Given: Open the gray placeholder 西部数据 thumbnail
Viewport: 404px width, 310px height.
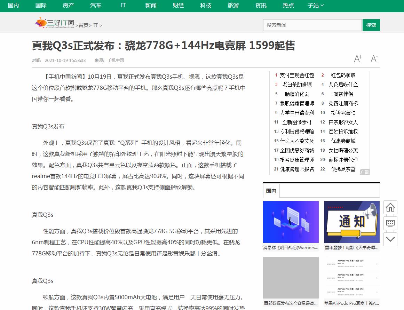Looking at the screenshot, I should tap(291, 278).
